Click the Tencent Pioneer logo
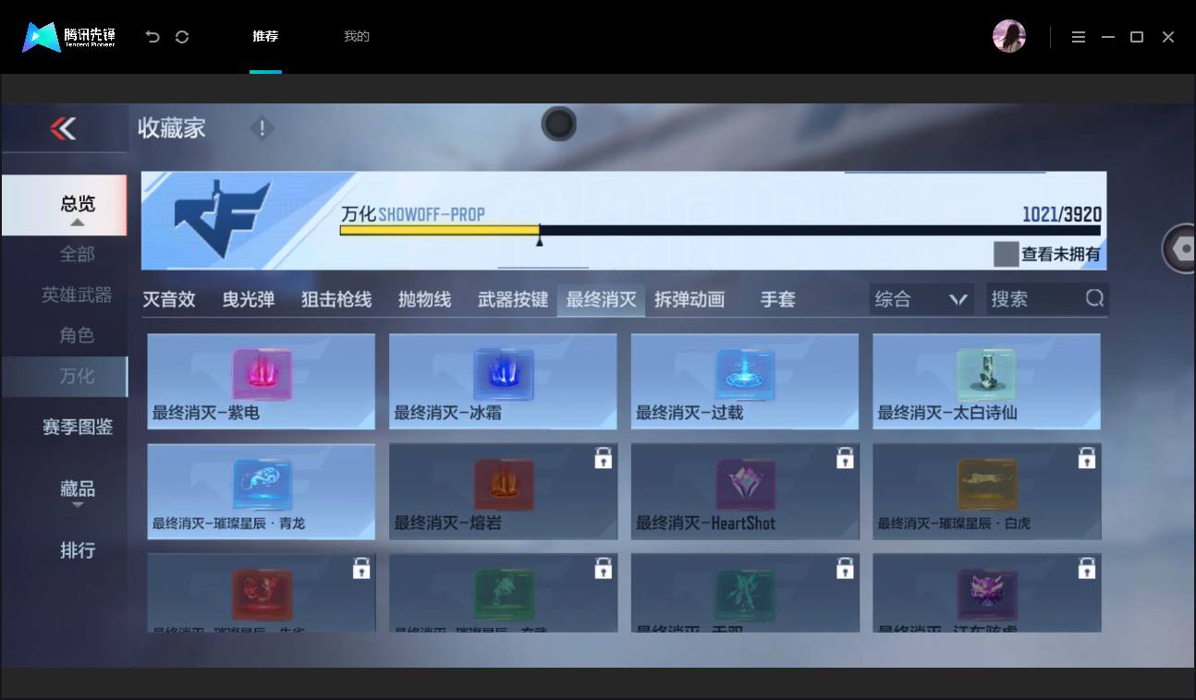Screen dimensions: 1196x700 (69, 37)
